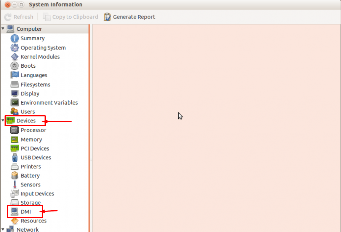This screenshot has height=232, width=341.
Task: Click the Battery icon
Action: [x=14, y=176]
